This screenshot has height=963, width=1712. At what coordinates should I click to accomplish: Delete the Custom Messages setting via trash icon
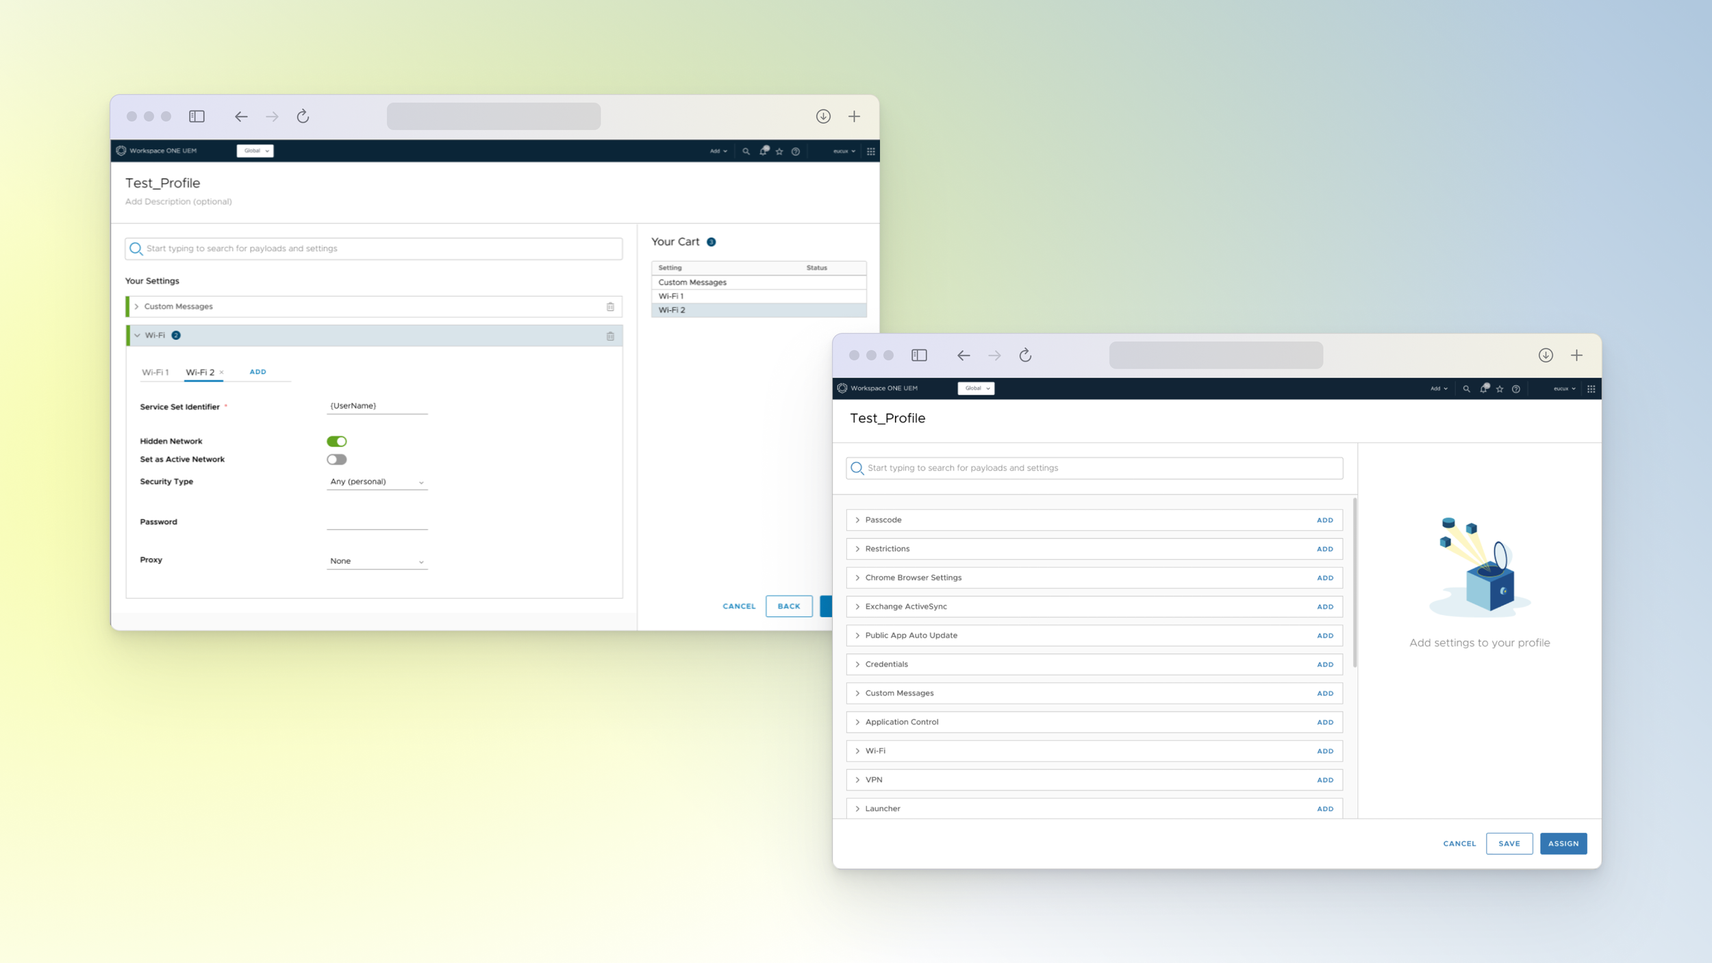[x=610, y=307]
